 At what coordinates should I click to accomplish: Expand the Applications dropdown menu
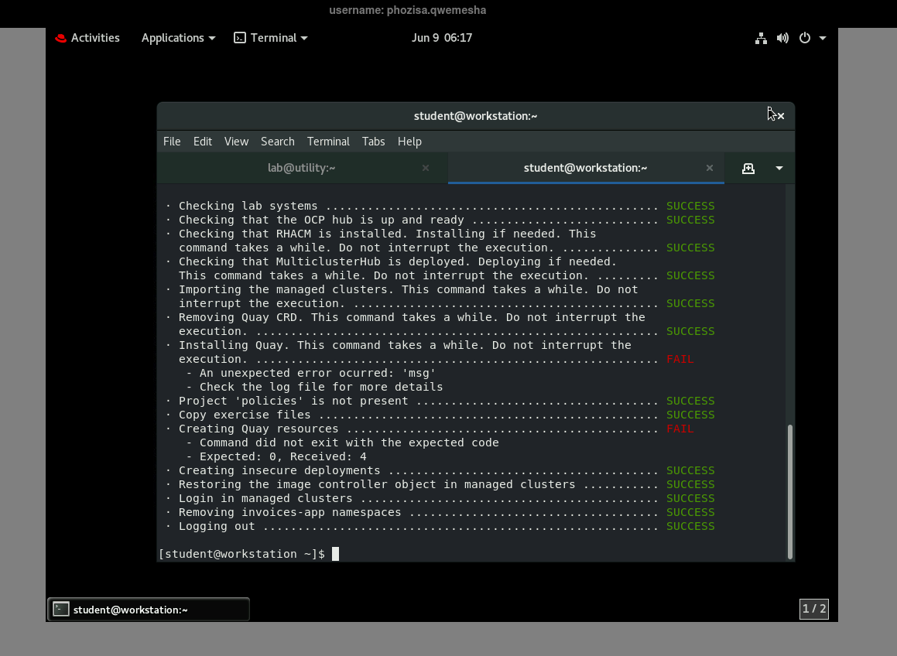coord(178,38)
